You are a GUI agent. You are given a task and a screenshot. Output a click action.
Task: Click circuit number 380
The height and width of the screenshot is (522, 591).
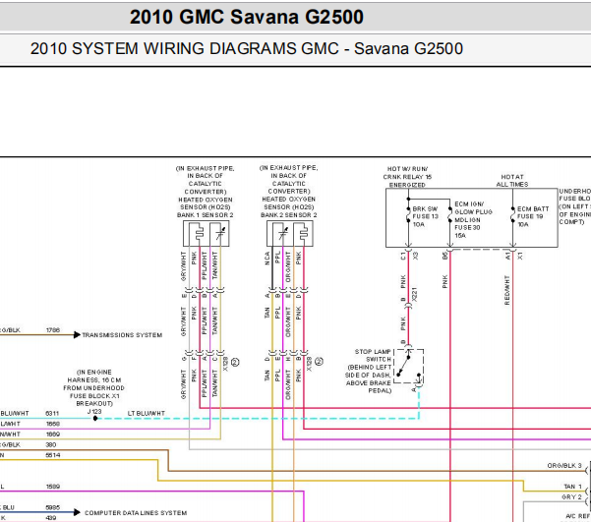[51, 444]
